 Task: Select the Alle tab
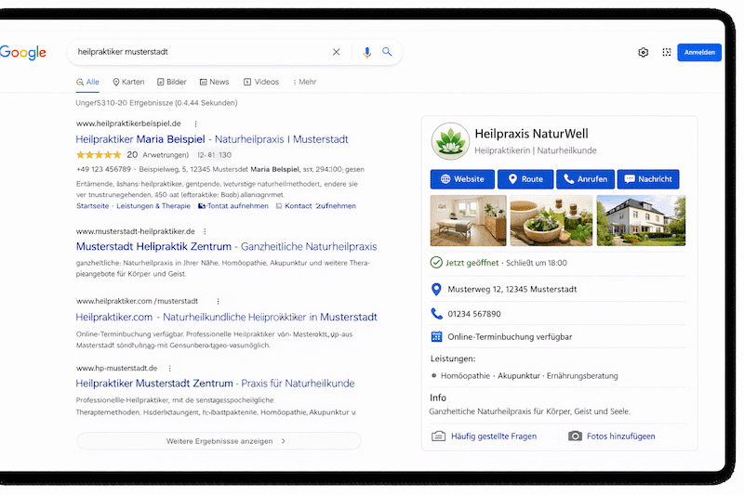coord(87,82)
